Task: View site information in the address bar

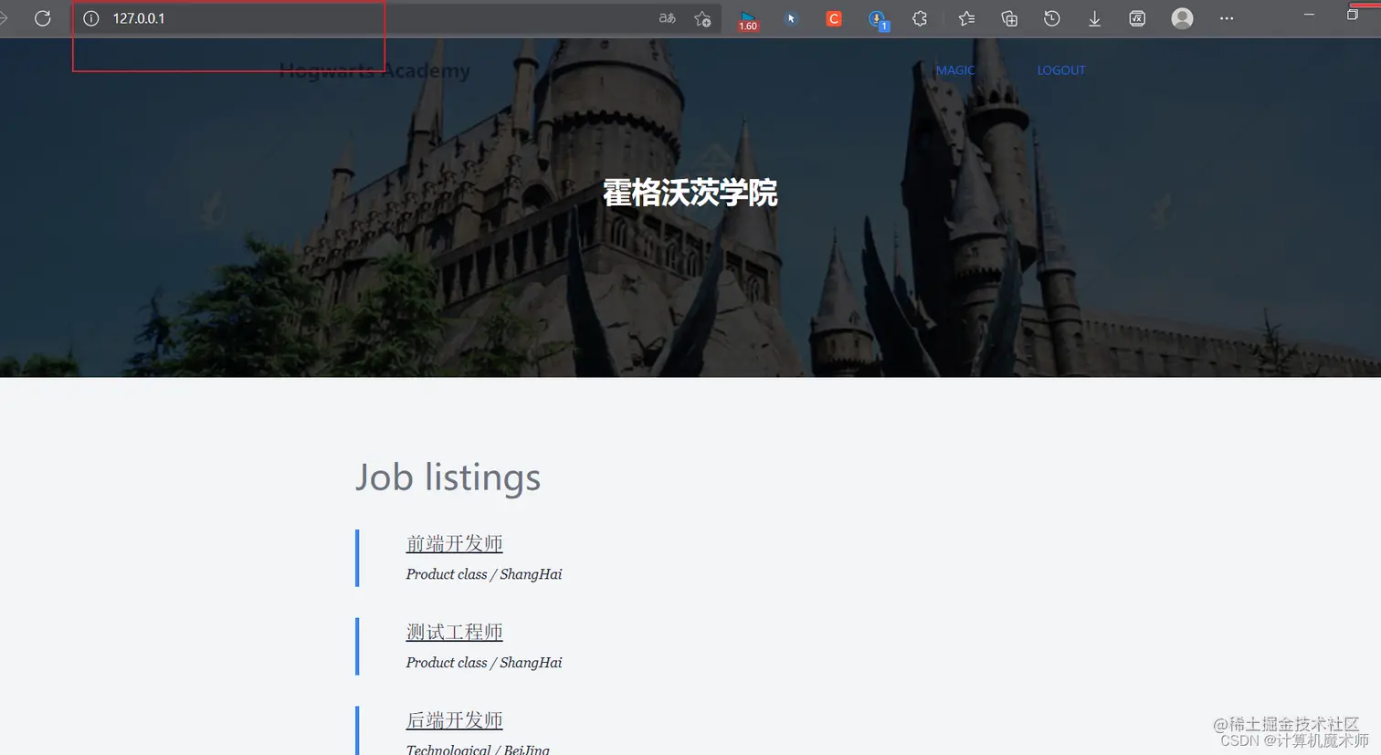Action: click(x=90, y=18)
